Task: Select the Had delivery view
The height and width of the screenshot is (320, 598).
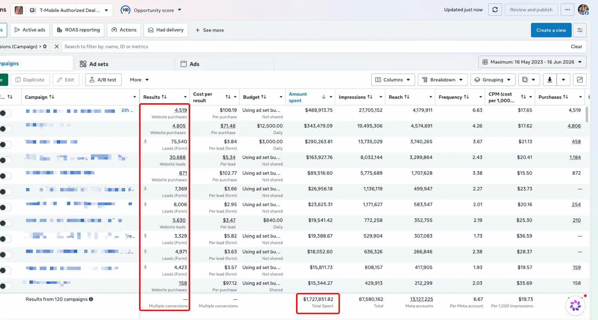Action: 166,30
